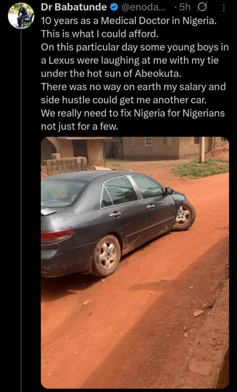This screenshot has width=237, height=392.
Task: Open the 5h timestamp link
Action: 184,8
